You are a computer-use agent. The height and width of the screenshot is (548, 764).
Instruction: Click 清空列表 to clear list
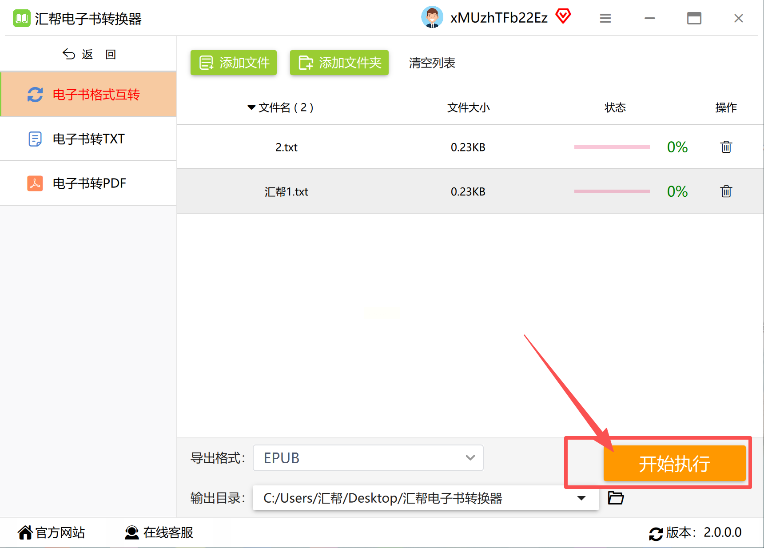click(x=432, y=63)
